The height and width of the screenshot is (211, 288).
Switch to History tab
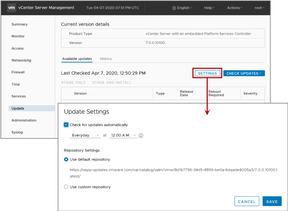pos(106,59)
